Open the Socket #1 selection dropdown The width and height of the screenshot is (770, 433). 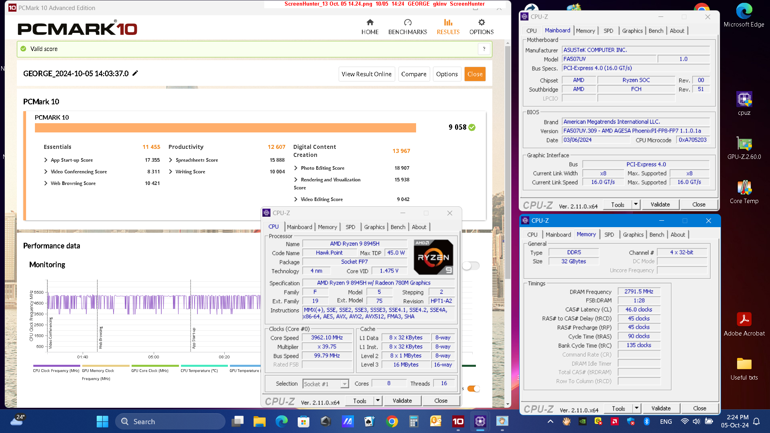[x=344, y=384]
